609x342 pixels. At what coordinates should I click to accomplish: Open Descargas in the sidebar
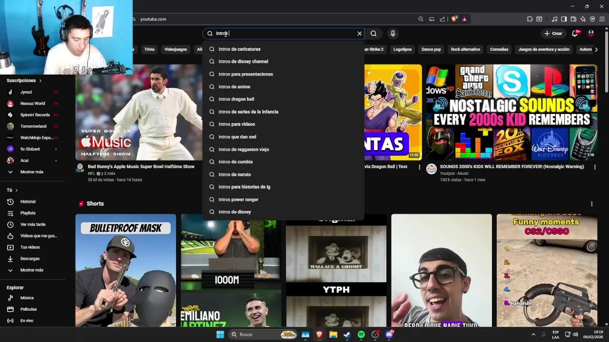point(32,259)
